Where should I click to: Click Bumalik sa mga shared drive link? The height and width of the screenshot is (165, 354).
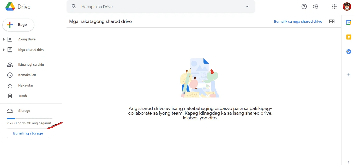point(298,21)
